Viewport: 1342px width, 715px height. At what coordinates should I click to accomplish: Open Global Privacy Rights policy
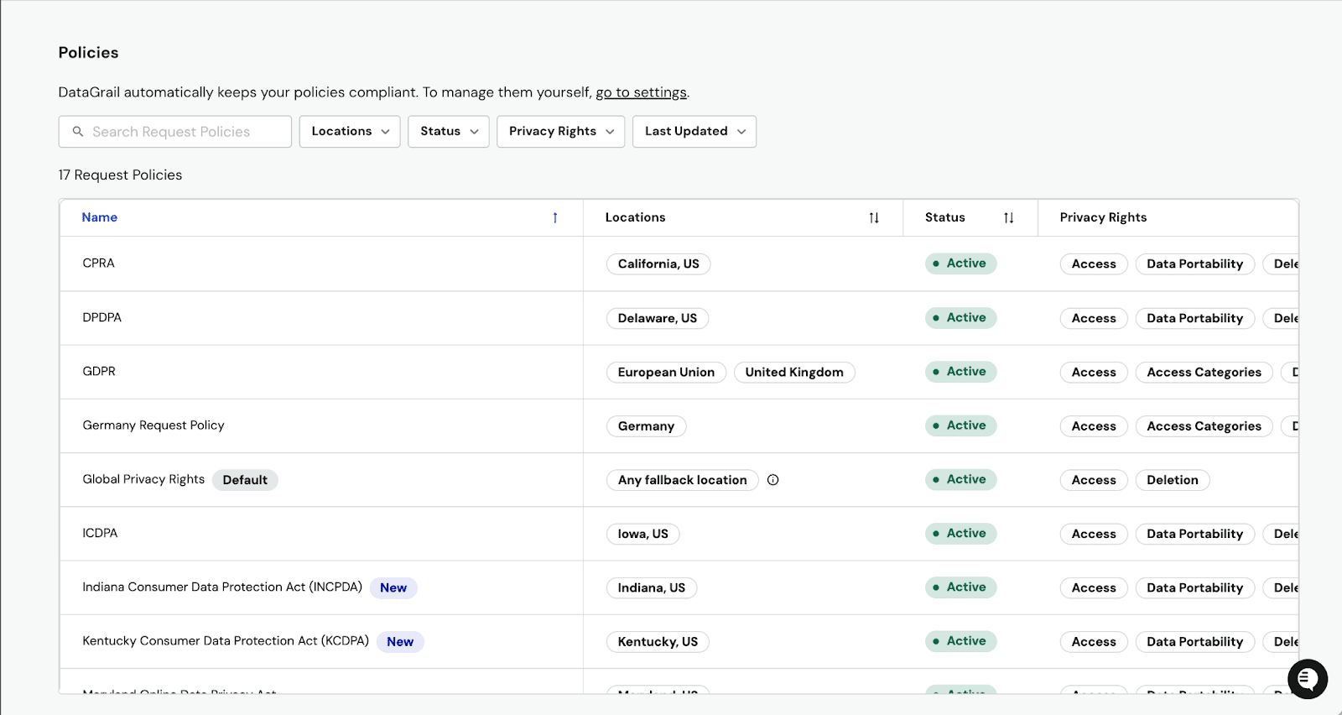pos(143,479)
